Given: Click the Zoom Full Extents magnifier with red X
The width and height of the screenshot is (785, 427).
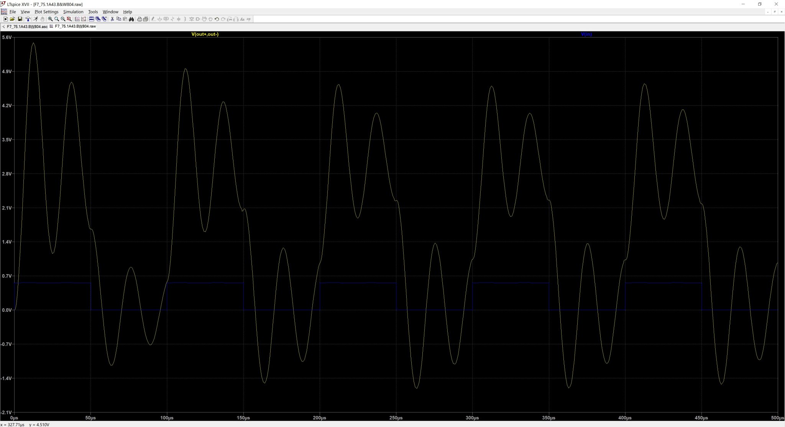Looking at the screenshot, I should coord(69,19).
